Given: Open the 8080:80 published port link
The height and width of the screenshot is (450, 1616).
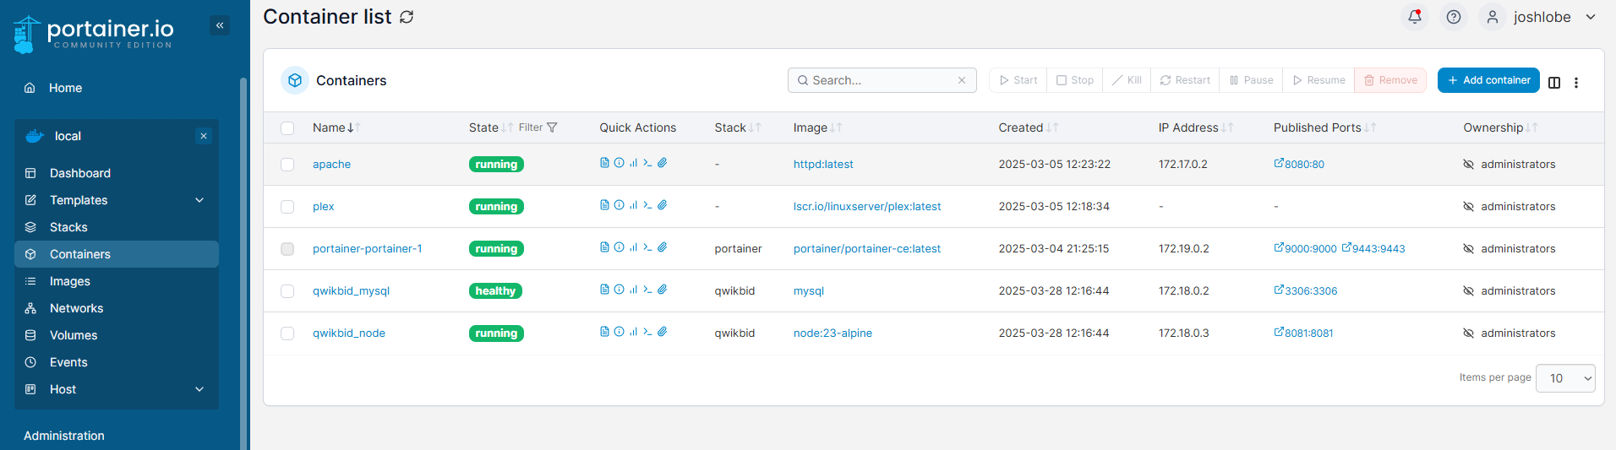Looking at the screenshot, I should tap(1299, 164).
